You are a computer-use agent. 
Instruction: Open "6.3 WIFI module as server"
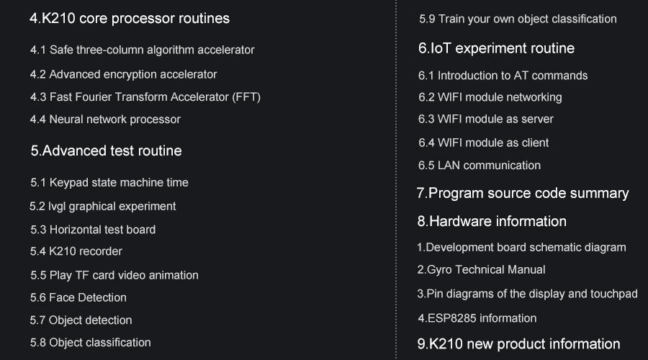(x=486, y=119)
